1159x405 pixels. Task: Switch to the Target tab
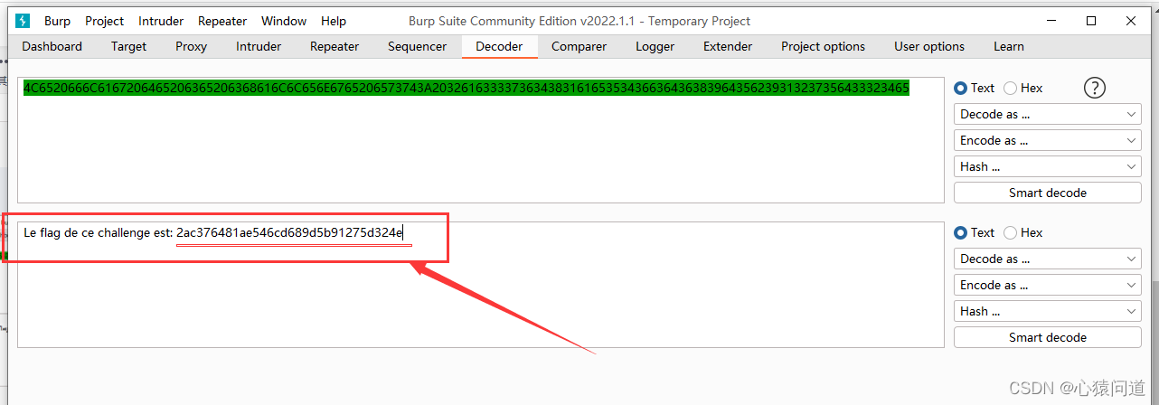click(x=129, y=46)
